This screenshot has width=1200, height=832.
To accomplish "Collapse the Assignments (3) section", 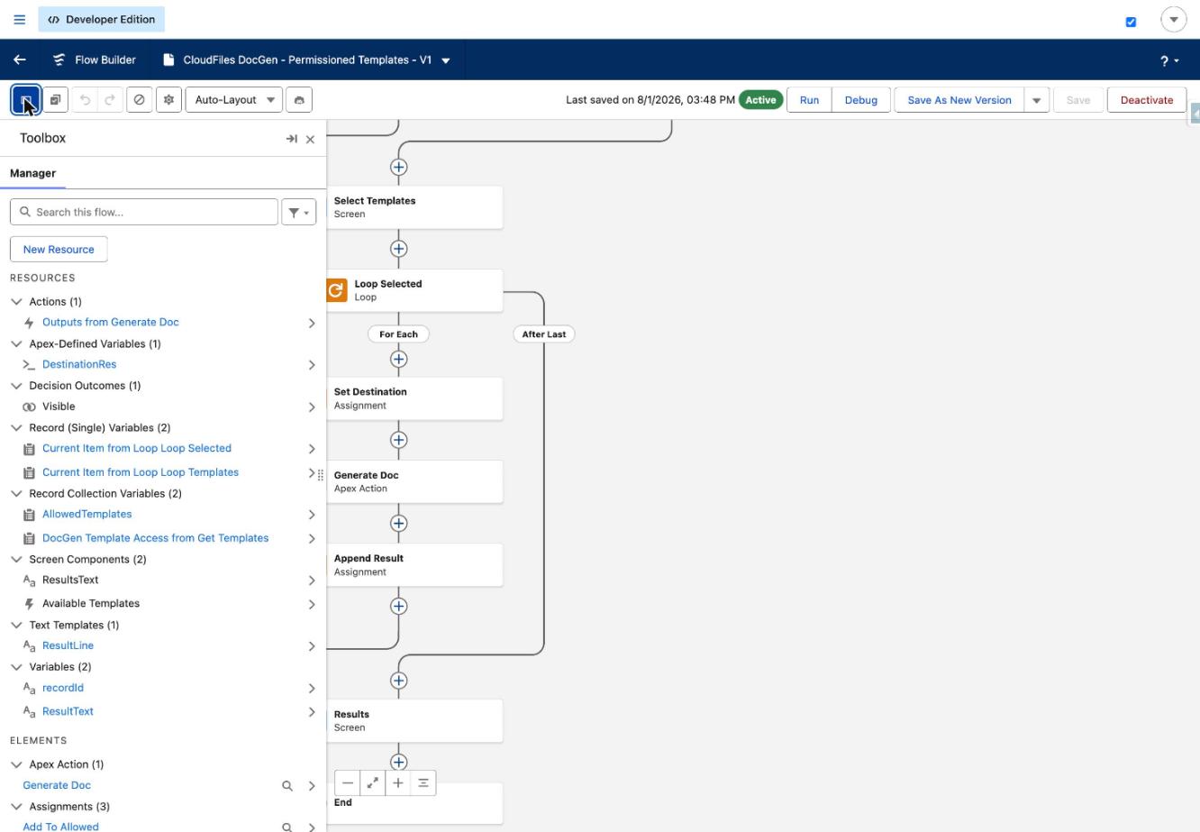I will 16,807.
